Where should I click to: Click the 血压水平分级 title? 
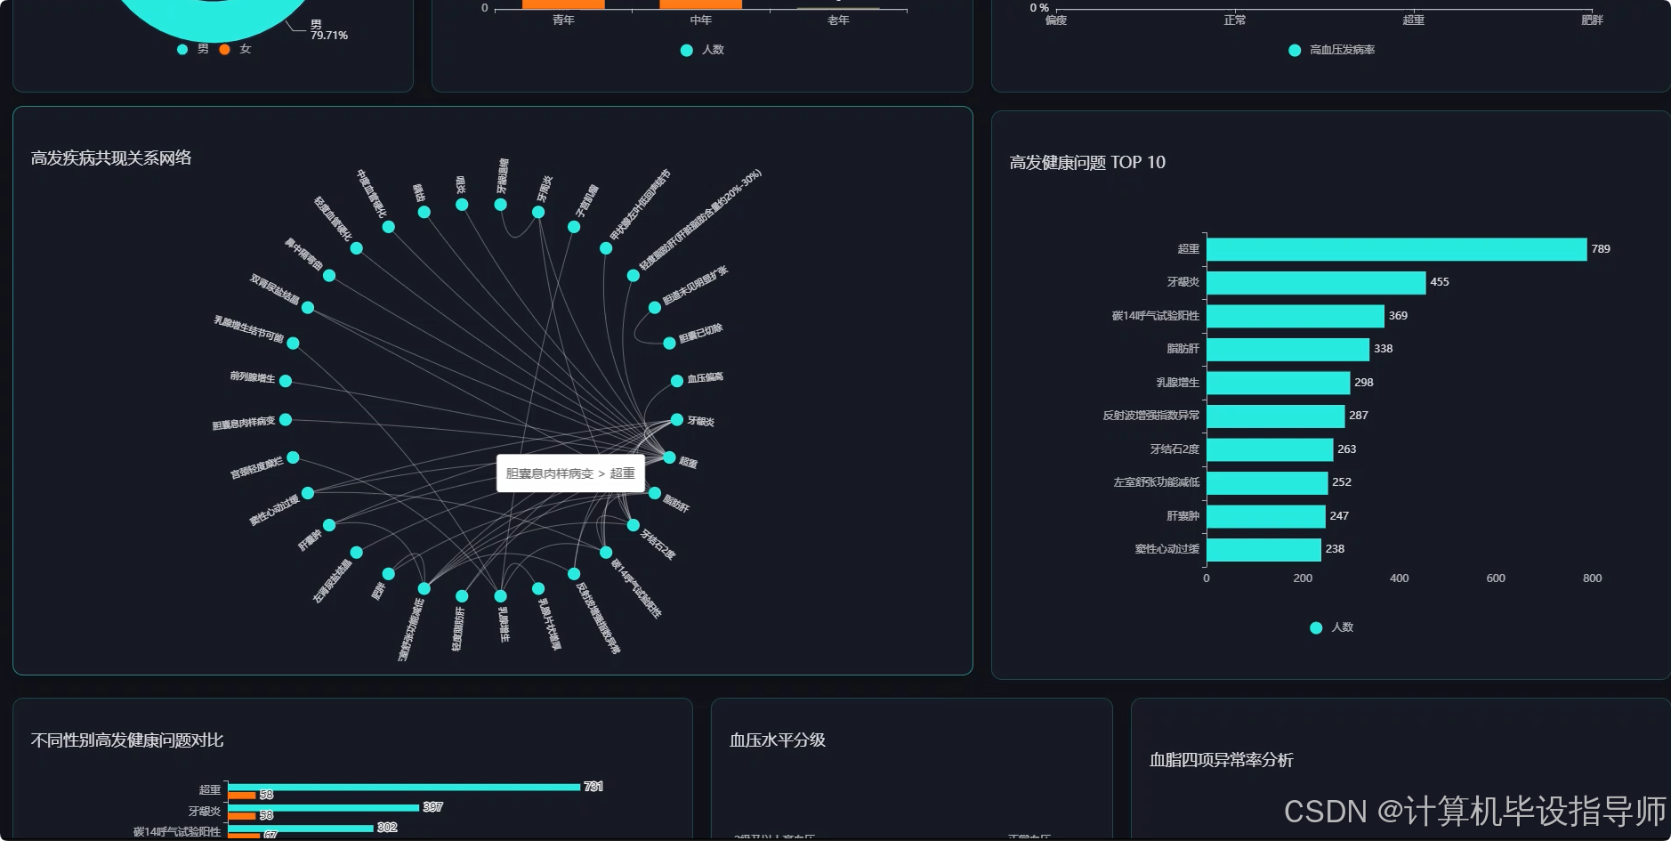tap(778, 740)
